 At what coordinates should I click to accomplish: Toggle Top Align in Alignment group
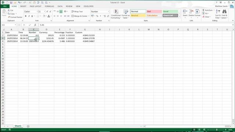point(55,11)
